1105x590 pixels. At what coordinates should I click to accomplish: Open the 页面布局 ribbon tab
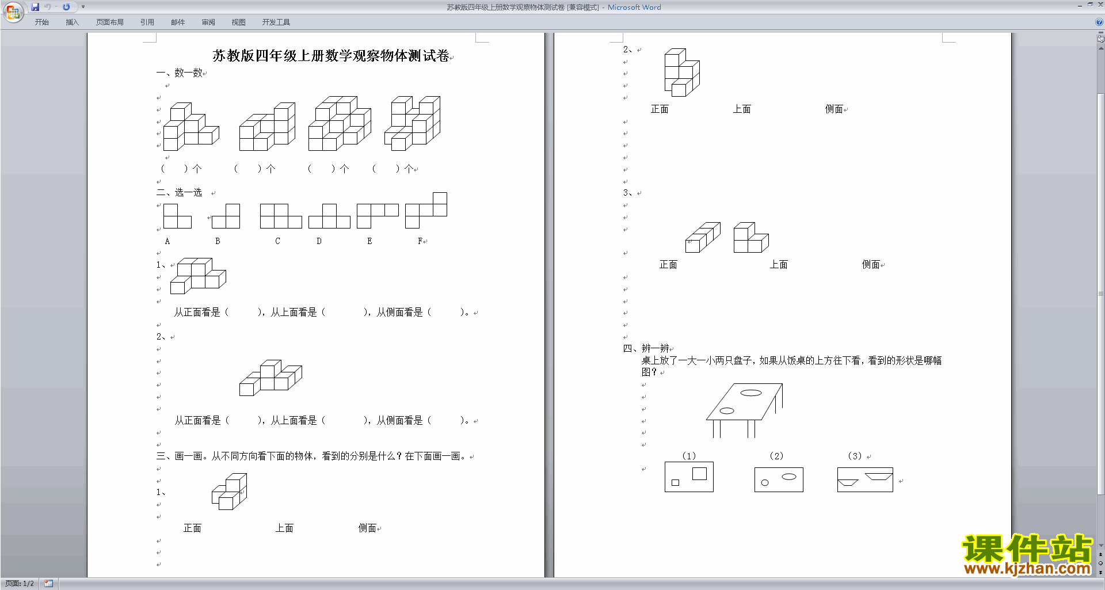point(110,22)
